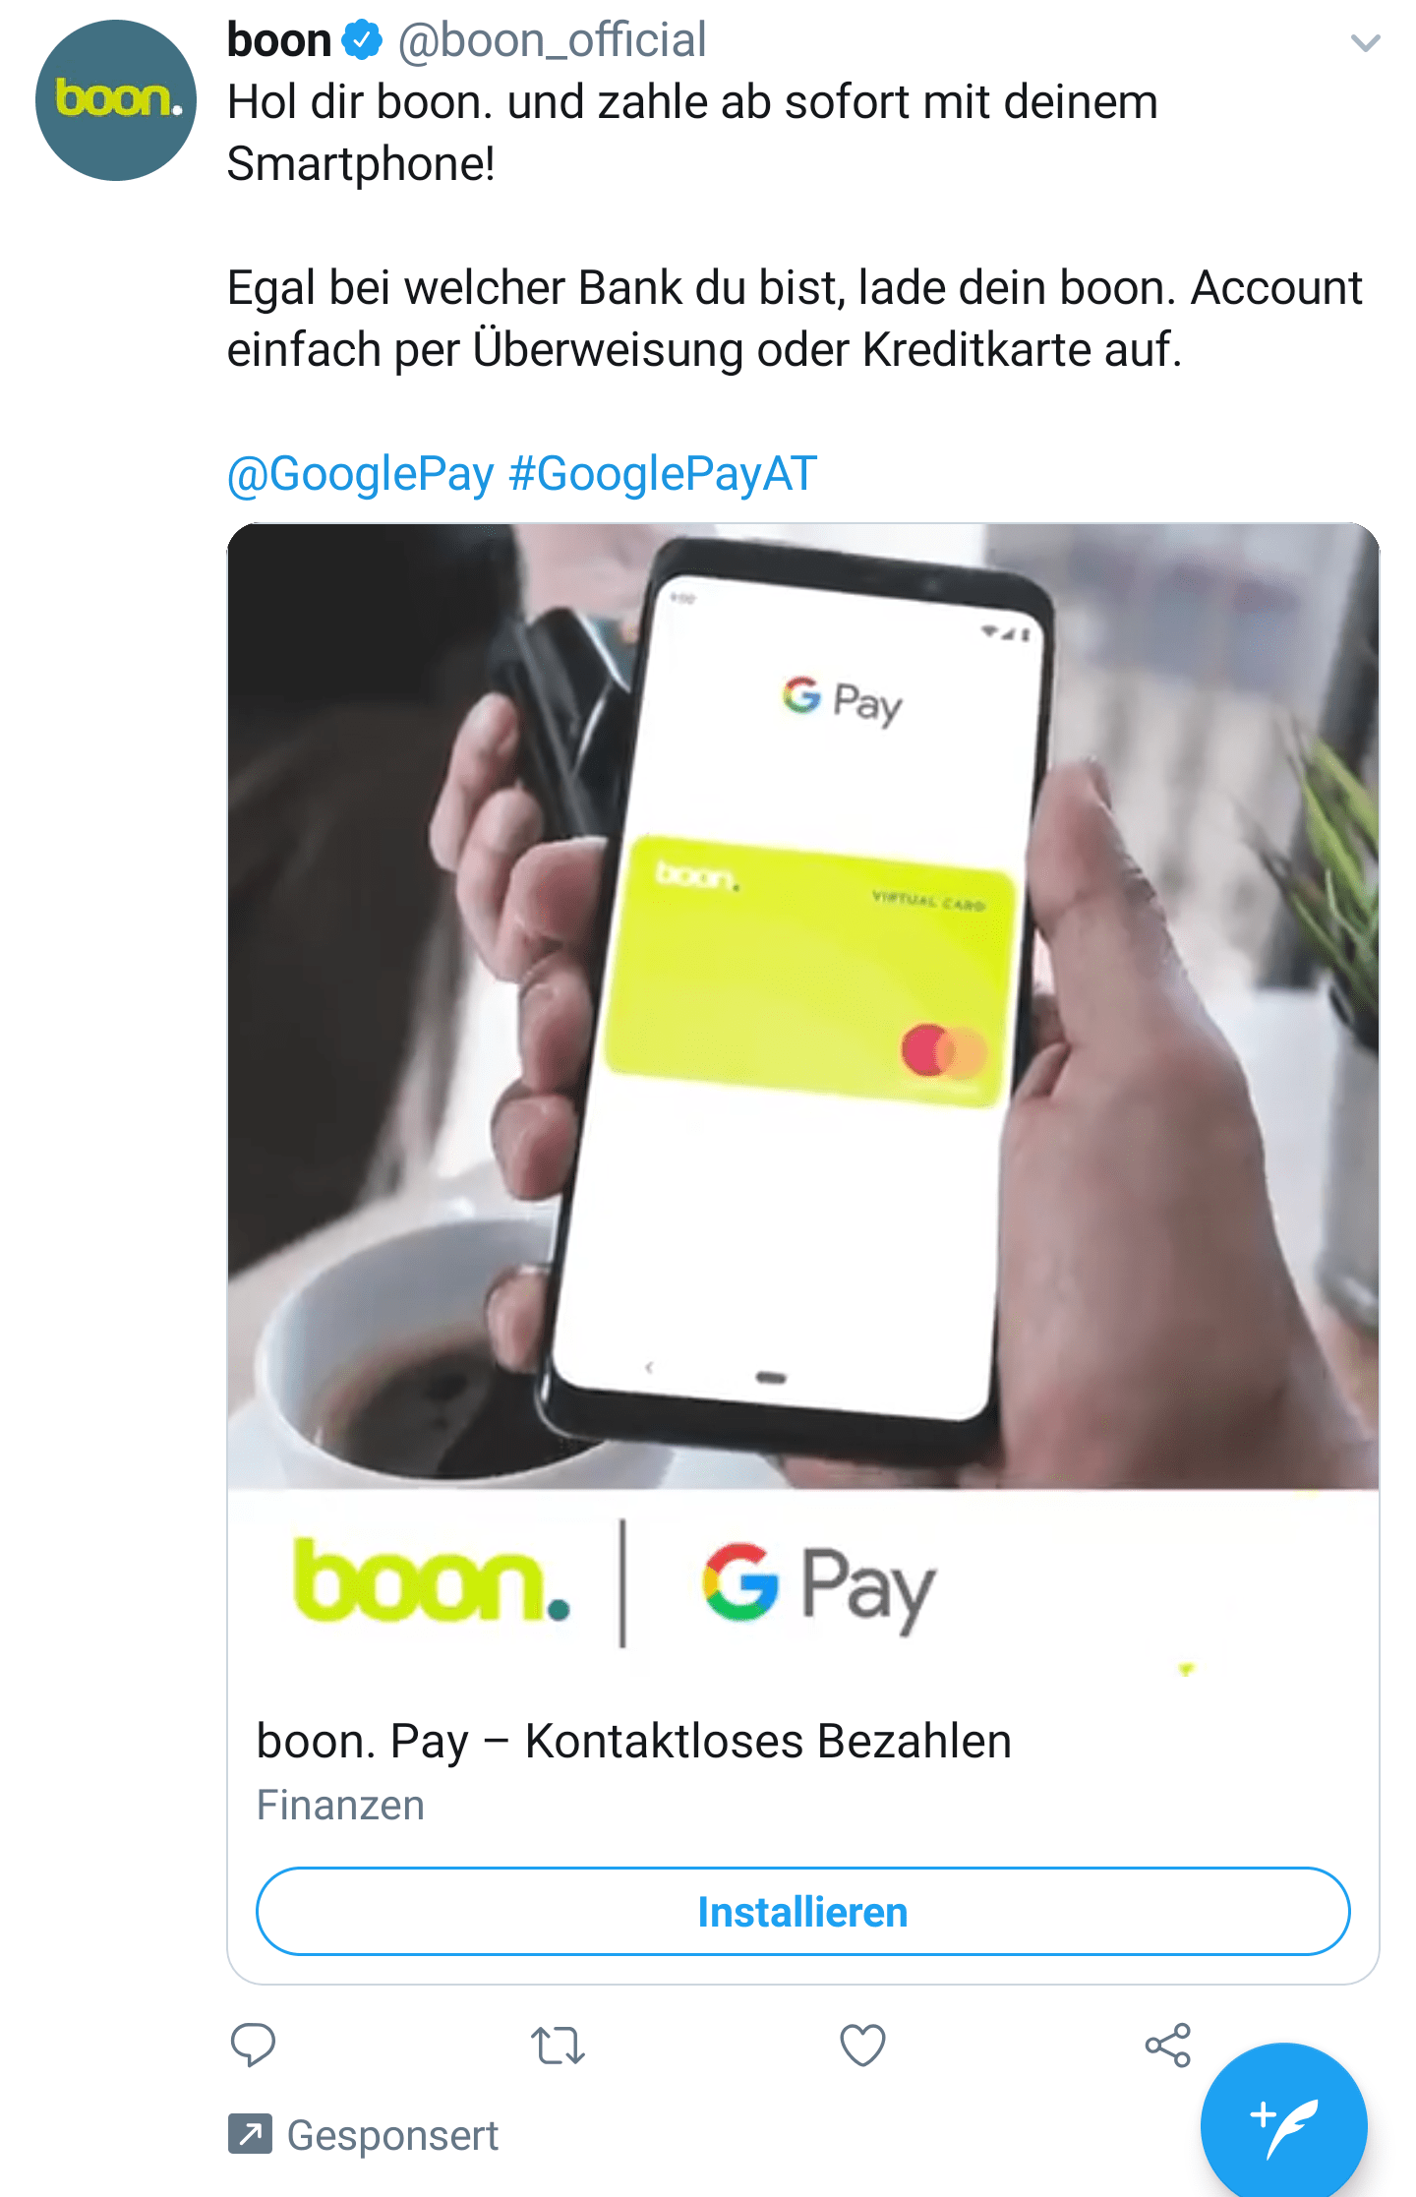1416x2197 pixels.
Task: Open the Google Pay phone ad image
Action: tap(802, 1006)
